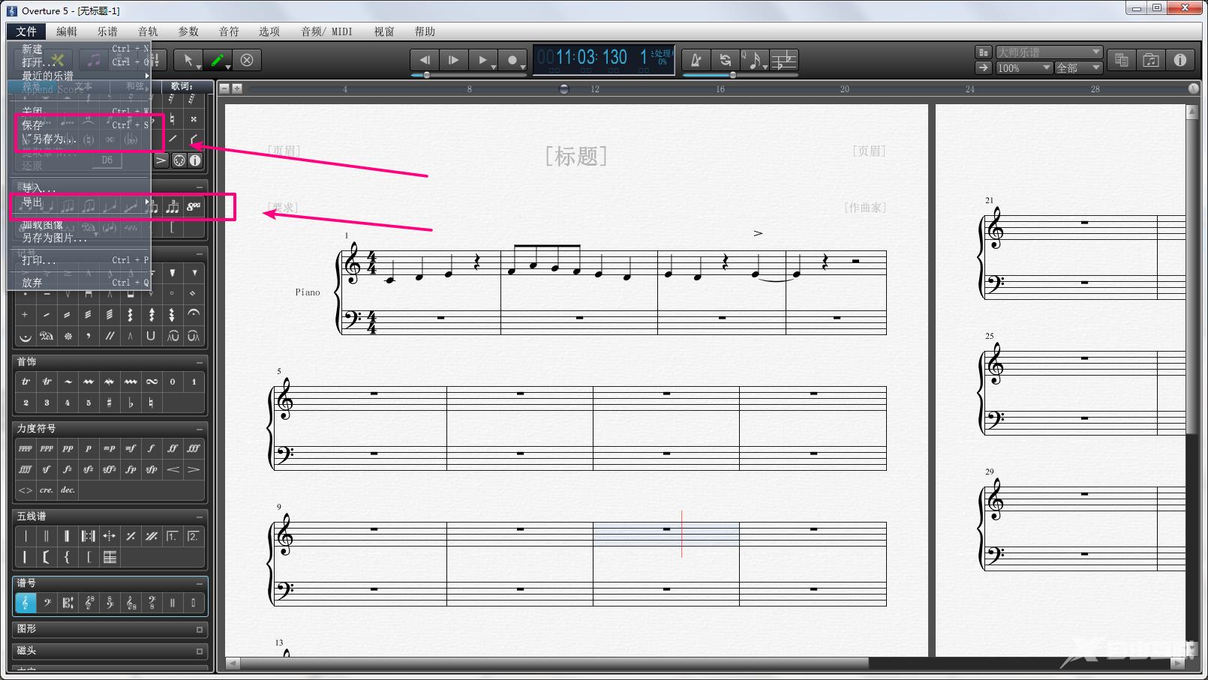Select the green pencil tool
The width and height of the screenshot is (1208, 680).
[x=218, y=60]
